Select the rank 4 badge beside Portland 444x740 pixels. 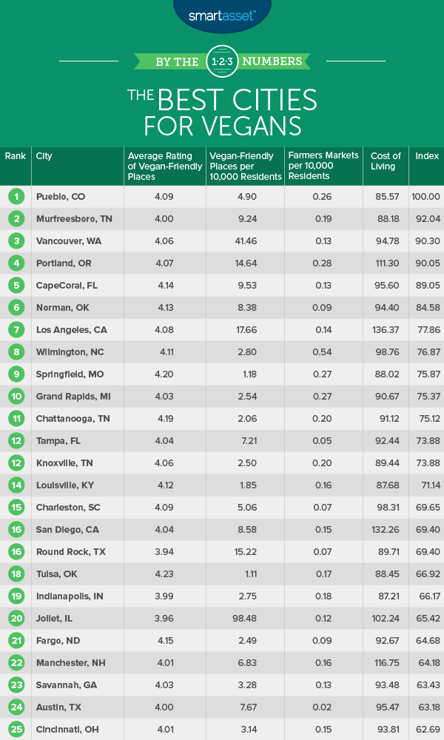[15, 263]
